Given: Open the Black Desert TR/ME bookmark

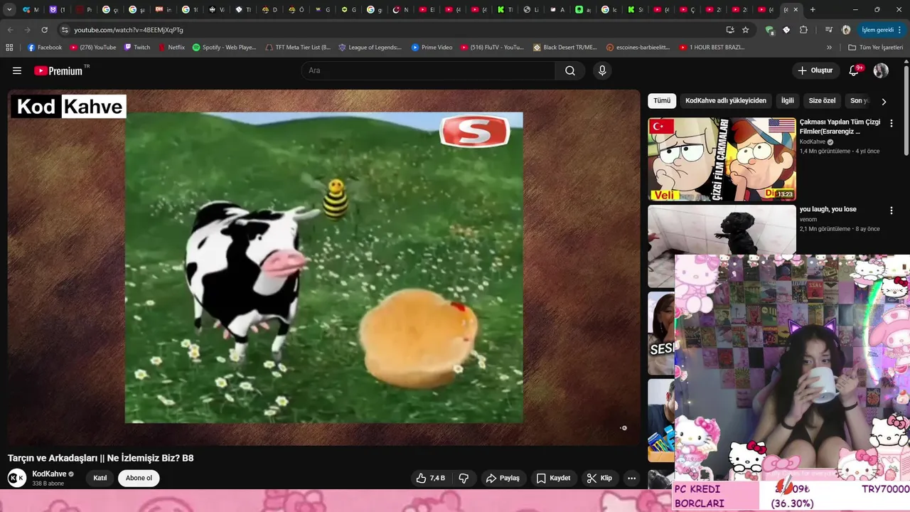Looking at the screenshot, I should click(565, 48).
